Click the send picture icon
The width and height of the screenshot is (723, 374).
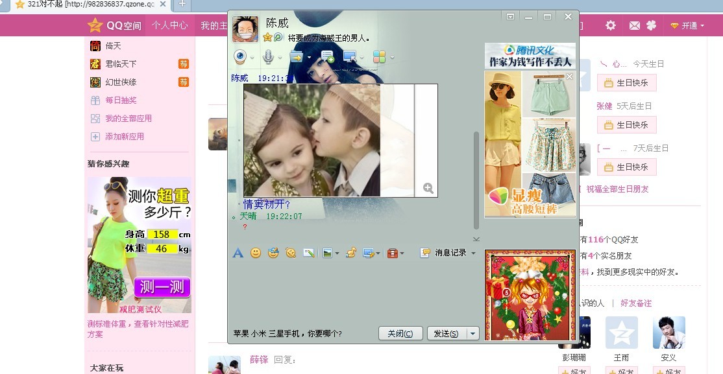(x=327, y=253)
